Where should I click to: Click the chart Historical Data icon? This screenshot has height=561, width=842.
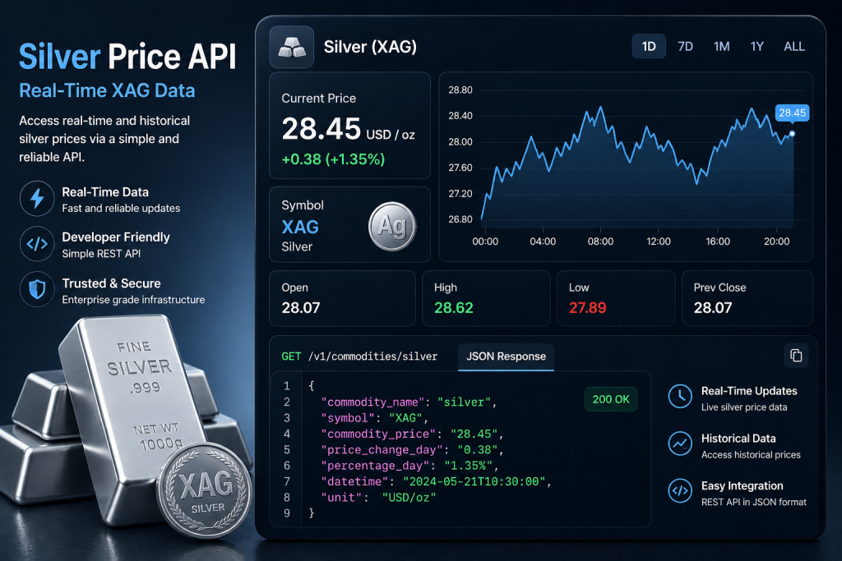[680, 444]
